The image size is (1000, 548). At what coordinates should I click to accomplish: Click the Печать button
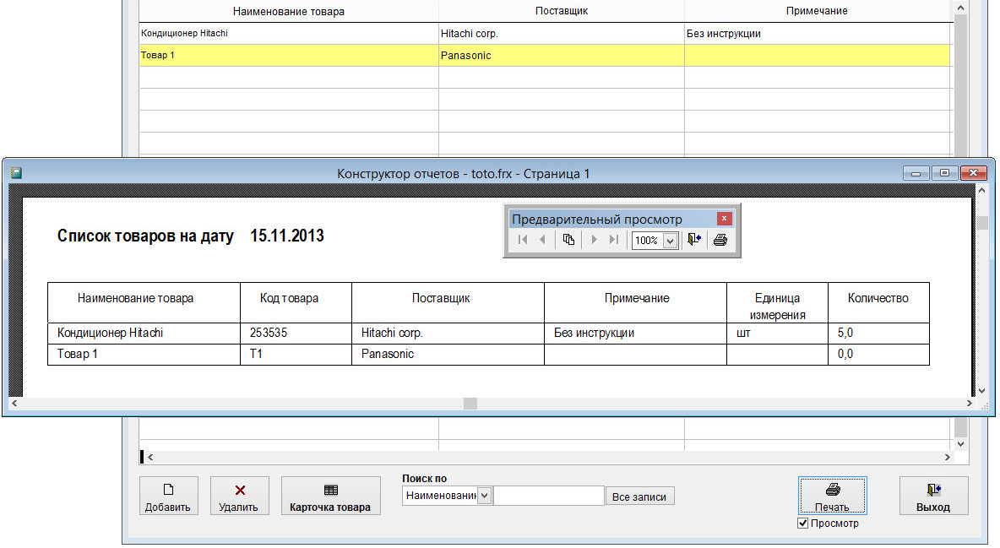pyautogui.click(x=832, y=496)
